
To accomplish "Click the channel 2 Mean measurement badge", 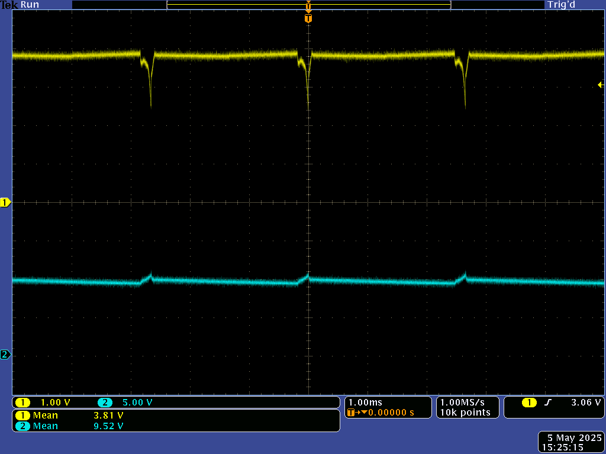I will click(x=23, y=426).
